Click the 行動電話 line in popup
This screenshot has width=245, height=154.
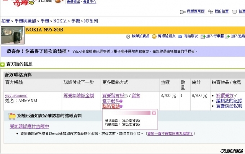(x=122, y=124)
